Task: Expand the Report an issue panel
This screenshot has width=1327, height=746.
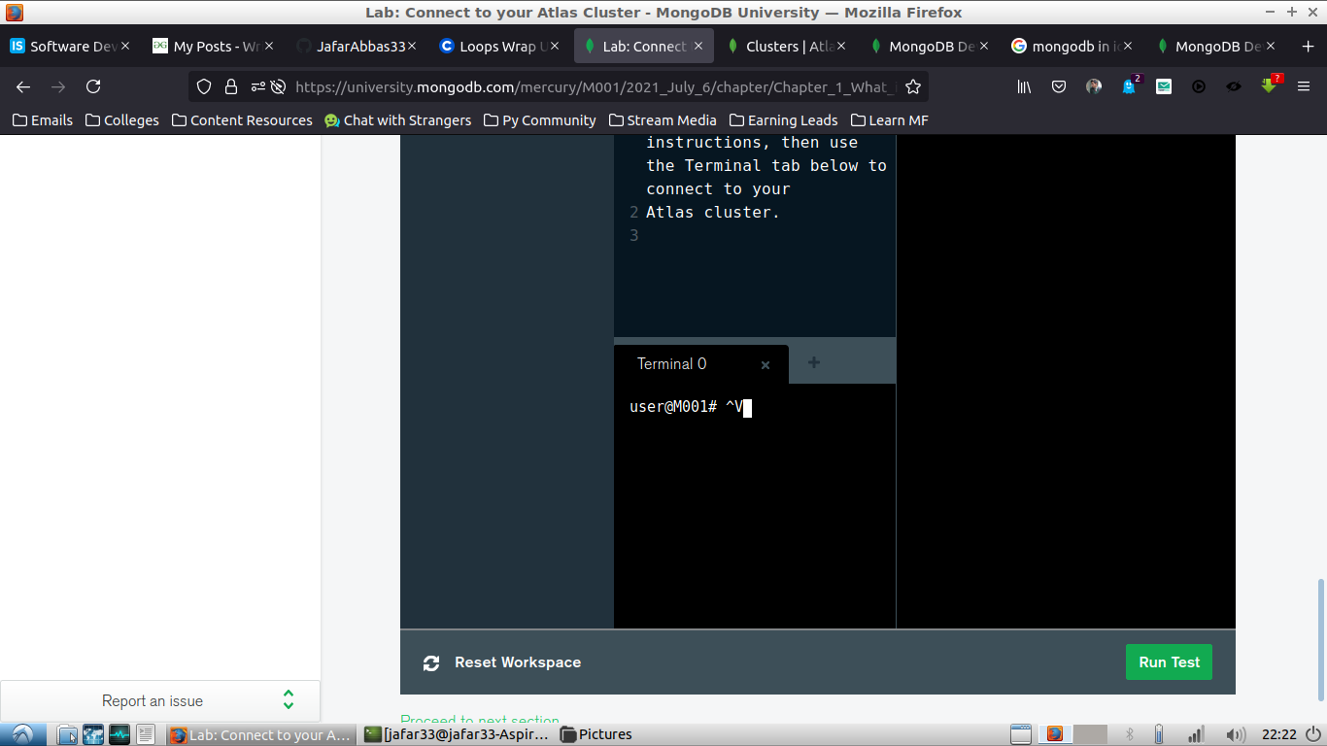Action: [x=289, y=700]
